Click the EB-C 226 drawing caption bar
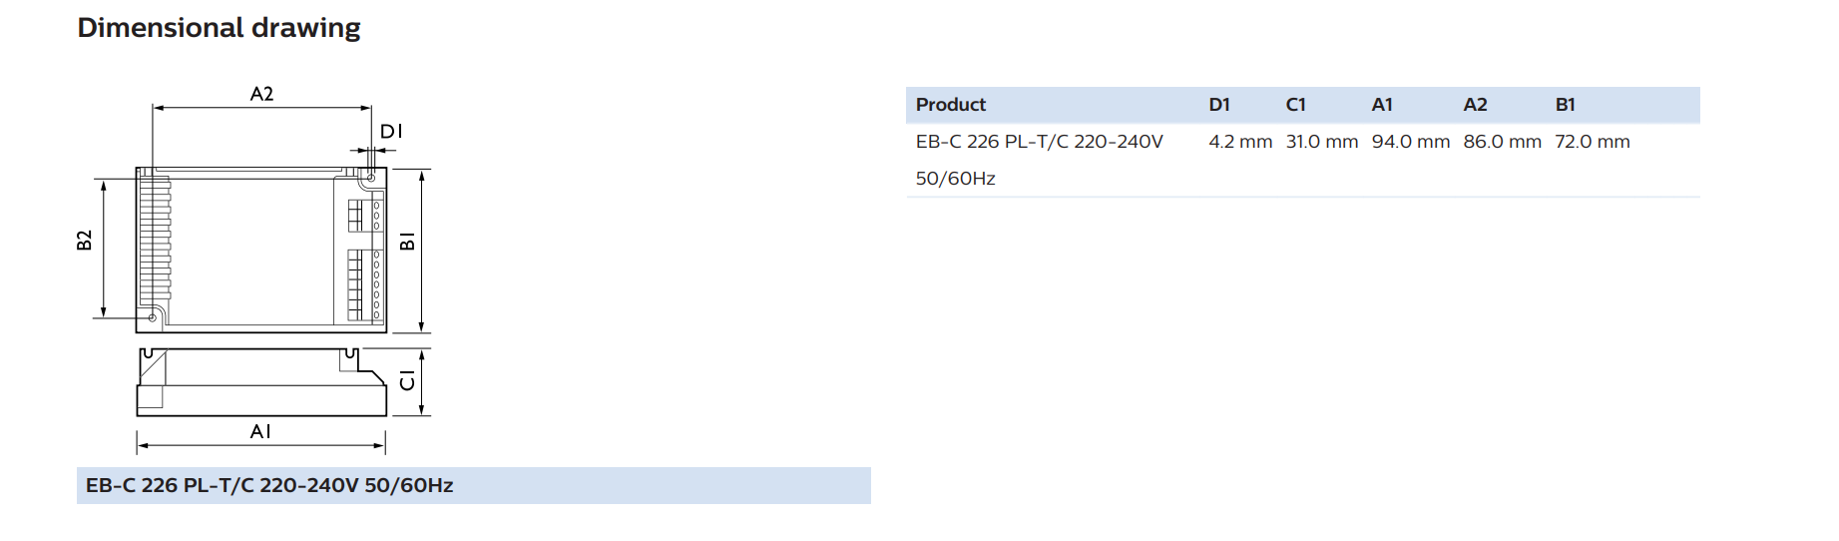The image size is (1839, 541). 474,485
